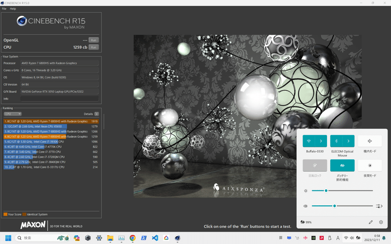The height and width of the screenshot is (244, 391).
Task: Toggle battery saver (バッテリー節約機能) tile
Action: 343,165
